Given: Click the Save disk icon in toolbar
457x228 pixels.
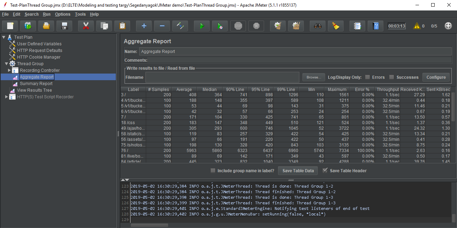Looking at the screenshot, I should point(64,26).
